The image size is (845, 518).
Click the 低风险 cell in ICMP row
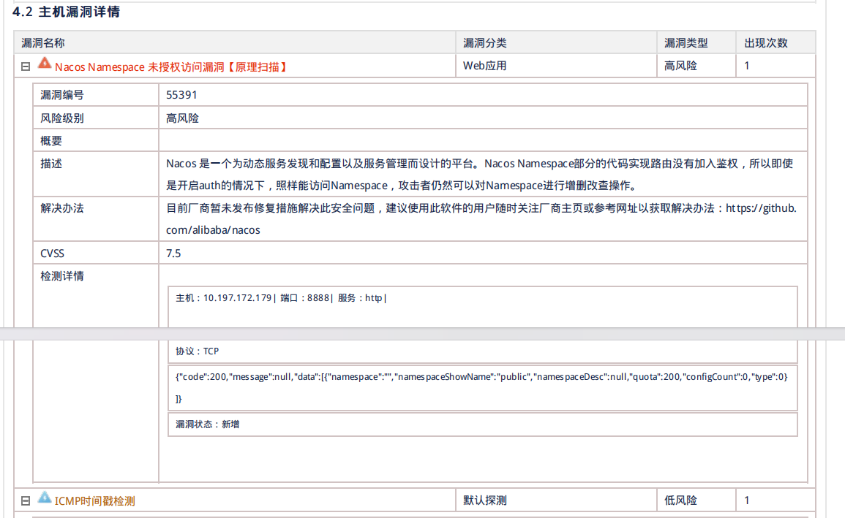pyautogui.click(x=680, y=500)
